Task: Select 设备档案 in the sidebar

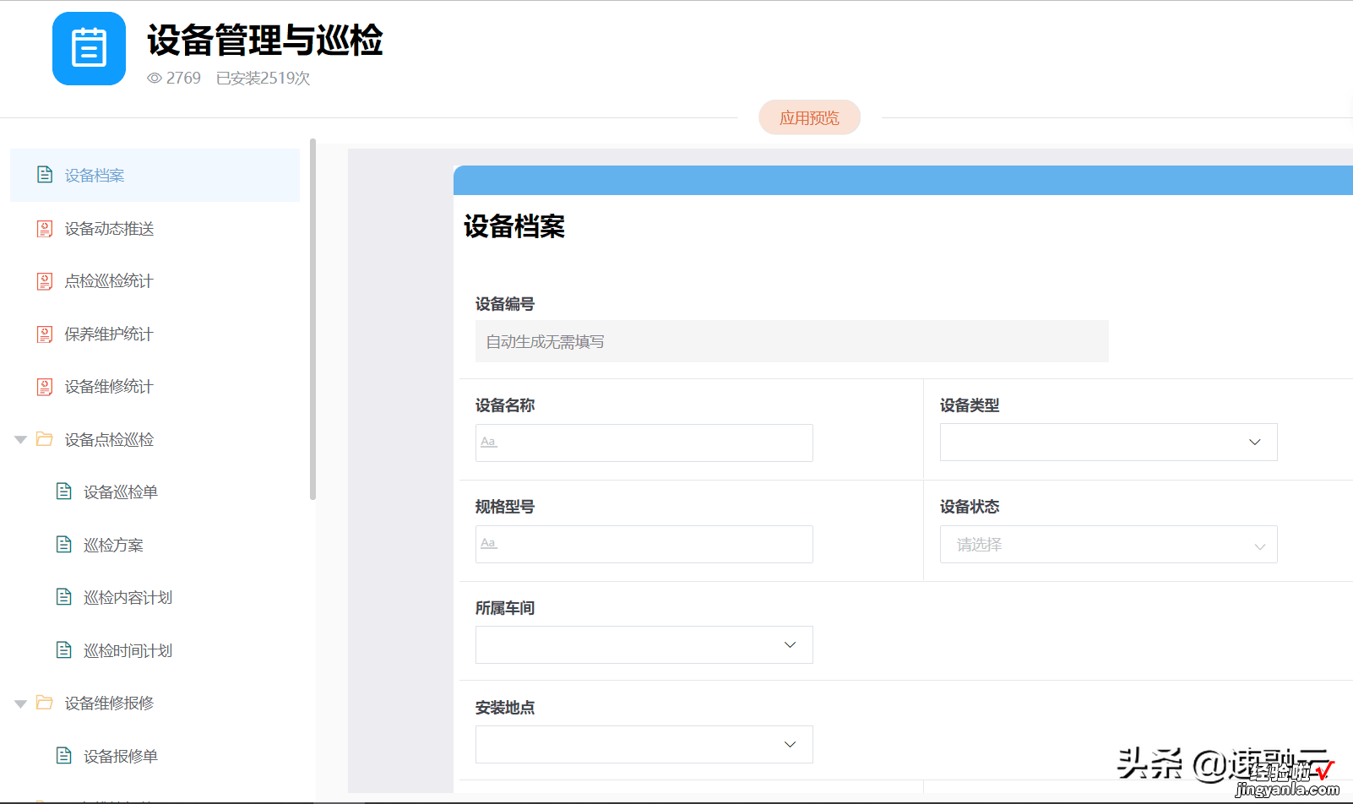Action: (x=155, y=175)
